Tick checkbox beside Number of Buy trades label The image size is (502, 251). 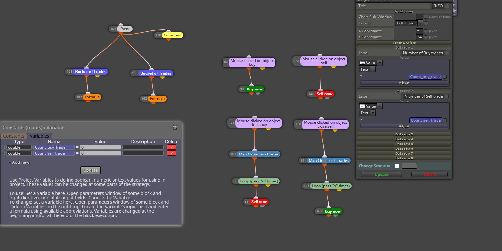[x=447, y=53]
